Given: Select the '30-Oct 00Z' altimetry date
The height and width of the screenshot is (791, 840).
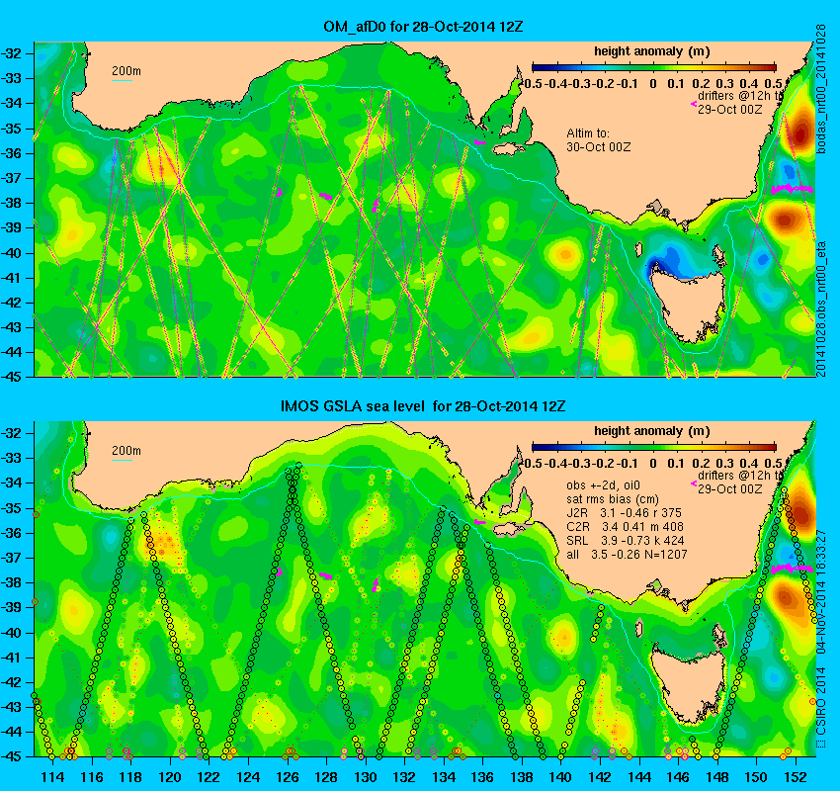Looking at the screenshot, I should (x=599, y=147).
